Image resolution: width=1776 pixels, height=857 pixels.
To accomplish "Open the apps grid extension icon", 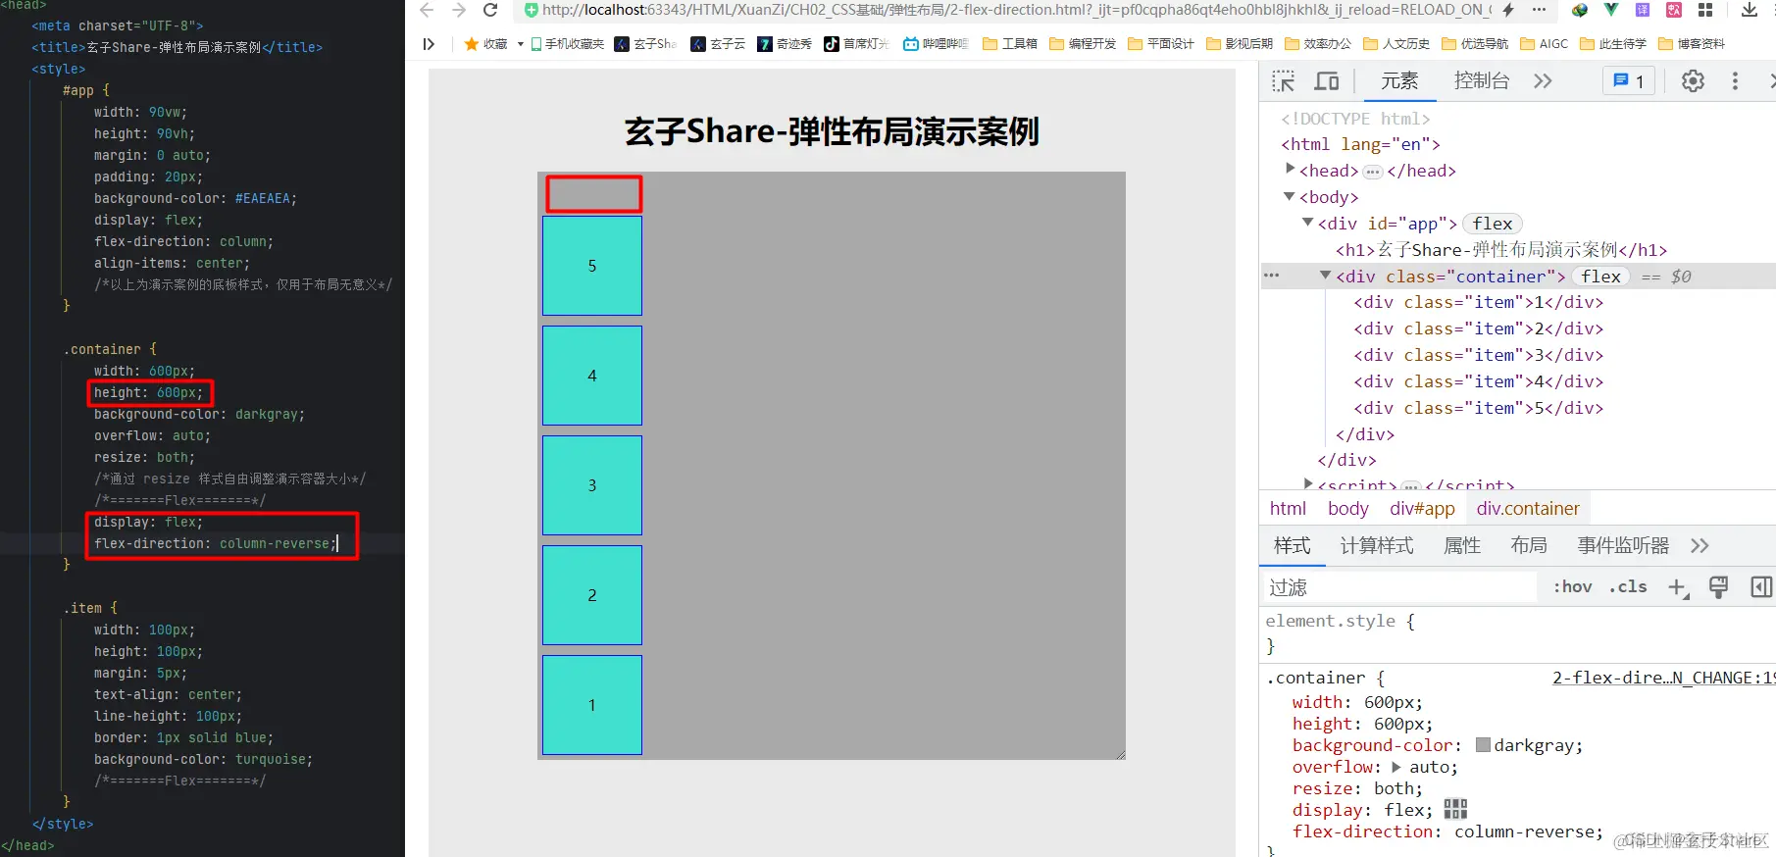I will click(1705, 10).
